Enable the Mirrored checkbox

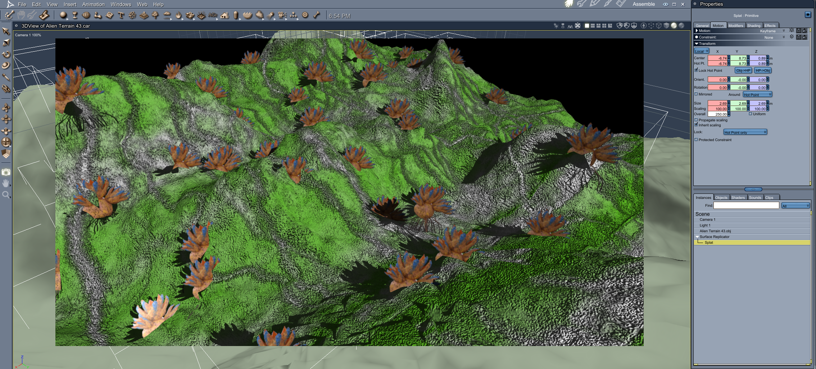point(696,94)
